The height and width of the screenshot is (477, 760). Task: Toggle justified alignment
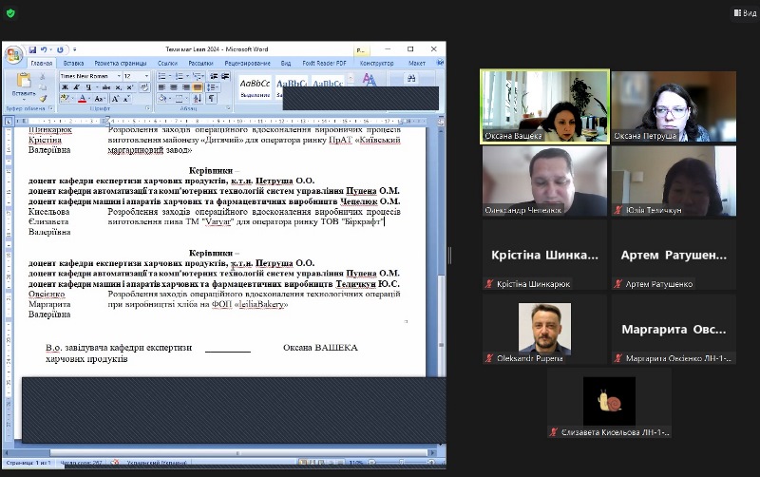click(x=198, y=87)
